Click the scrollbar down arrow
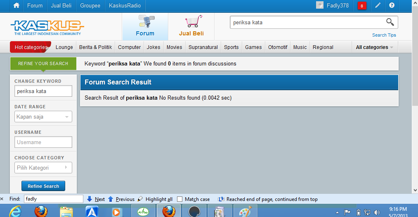 pos(415,190)
